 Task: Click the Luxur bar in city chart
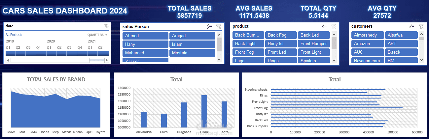click(x=204, y=111)
